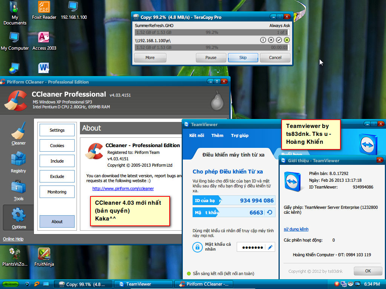Click the large TeamViewer logo in the main window
The image size is (386, 289).
click(x=368, y=145)
